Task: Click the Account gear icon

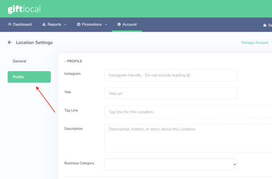Action: click(x=119, y=25)
